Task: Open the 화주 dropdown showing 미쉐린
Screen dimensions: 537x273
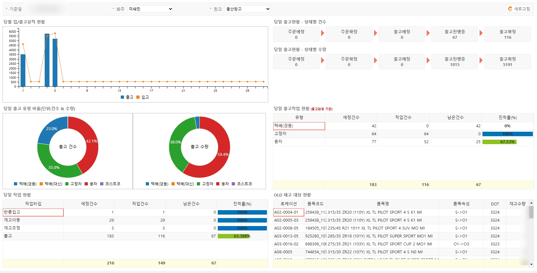Action: pyautogui.click(x=150, y=9)
